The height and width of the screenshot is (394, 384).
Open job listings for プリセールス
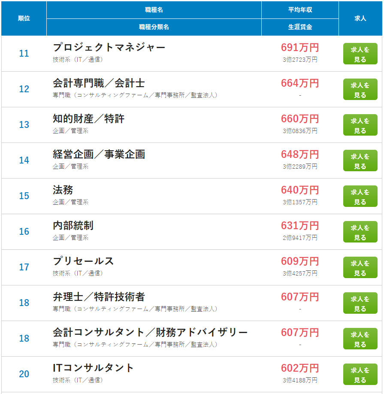coord(360,268)
